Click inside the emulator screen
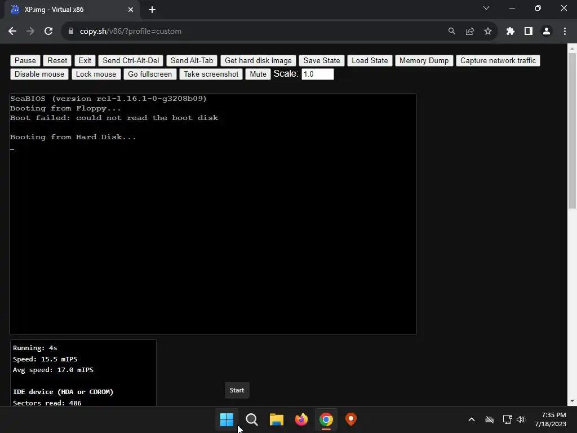 click(212, 214)
